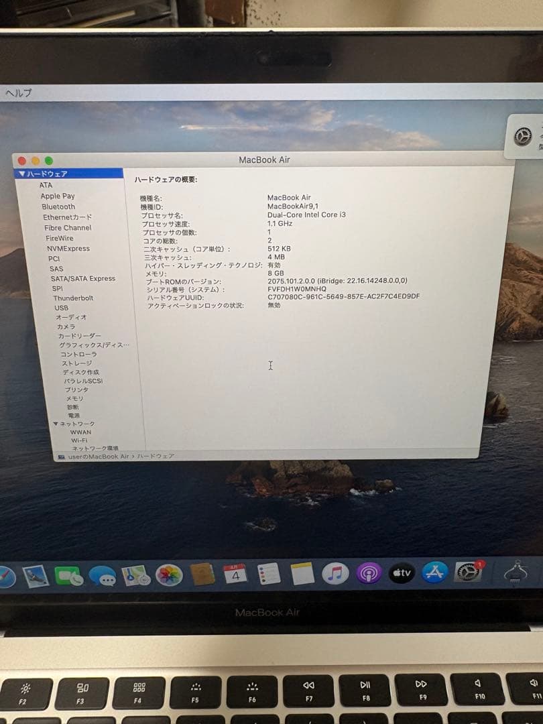
Task: Select パラレルSCSI in the sidebar
Action: coord(83,381)
